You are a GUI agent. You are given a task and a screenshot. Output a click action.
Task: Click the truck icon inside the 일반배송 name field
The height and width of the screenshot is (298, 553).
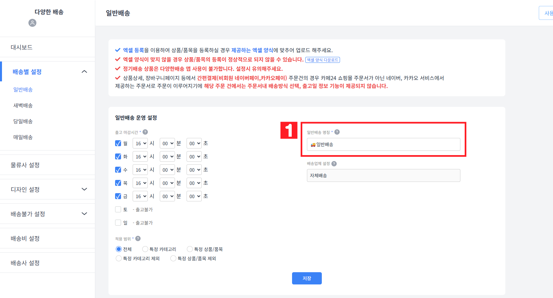313,144
